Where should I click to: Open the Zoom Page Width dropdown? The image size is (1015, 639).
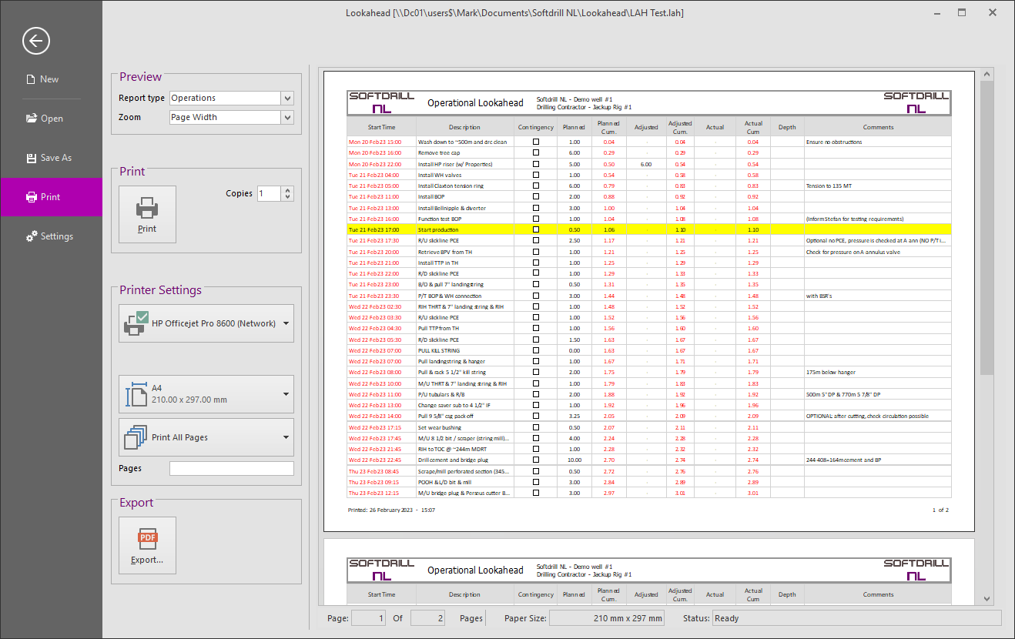287,118
